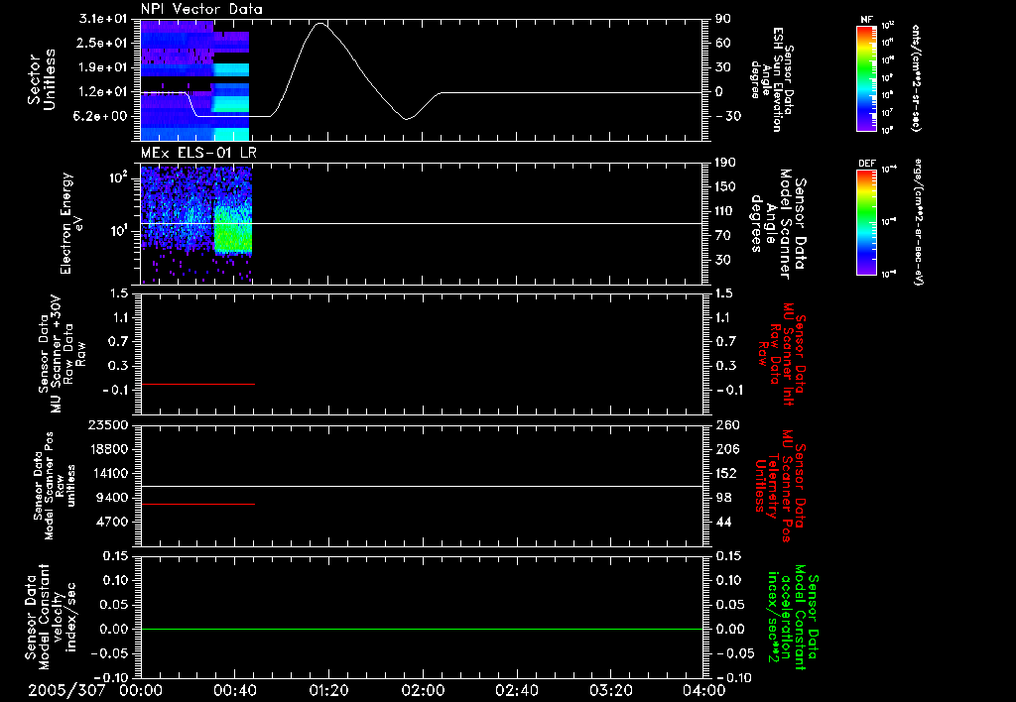1016x702 pixels.
Task: Click the NPI Vector Data panel title
Action: pyautogui.click(x=201, y=9)
